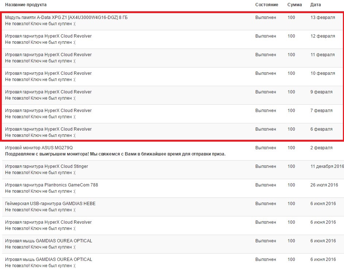Select the "10 февраля" date entry
The image size is (344, 277).
coord(322,73)
